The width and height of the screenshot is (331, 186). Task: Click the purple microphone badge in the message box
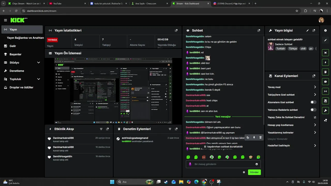click(x=190, y=164)
